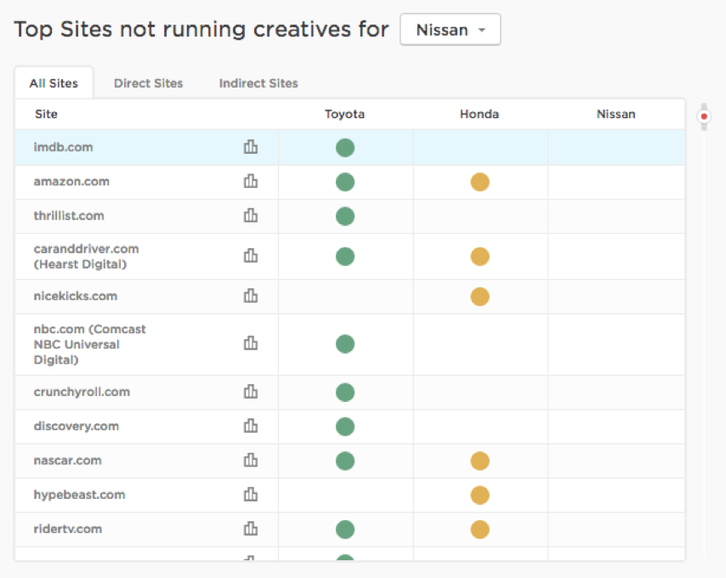Screen dimensions: 726x578
Task: Open chart data for caranddriver.com (Hearst Digital)
Action: [250, 256]
